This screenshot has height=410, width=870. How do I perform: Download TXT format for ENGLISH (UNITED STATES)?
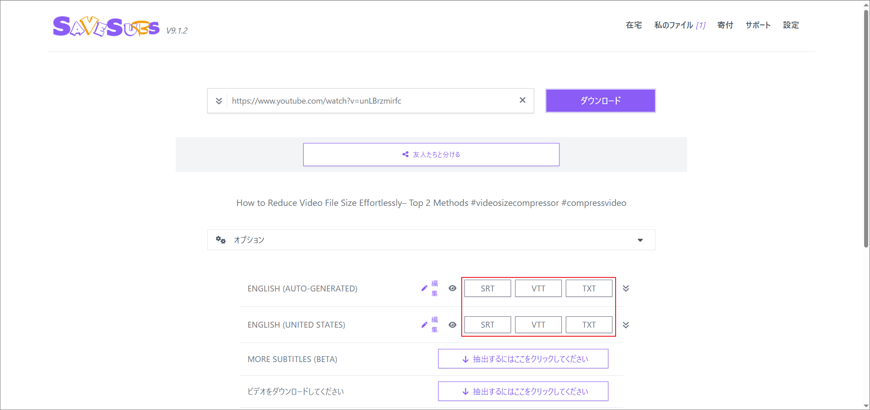point(589,324)
